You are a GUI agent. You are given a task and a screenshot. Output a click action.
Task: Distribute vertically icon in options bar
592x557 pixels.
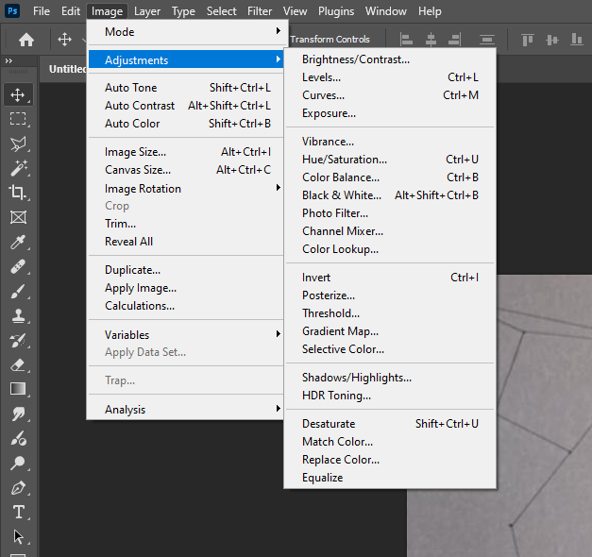tap(487, 40)
